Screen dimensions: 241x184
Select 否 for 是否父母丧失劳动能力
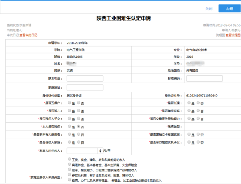point(198,118)
